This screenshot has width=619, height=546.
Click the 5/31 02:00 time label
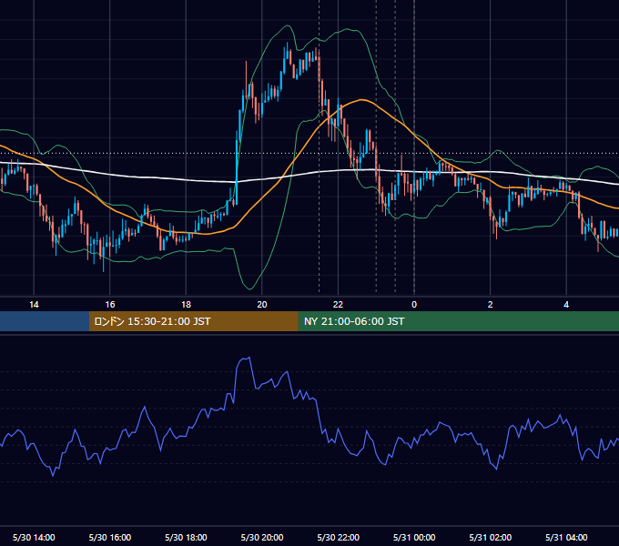[x=491, y=537]
